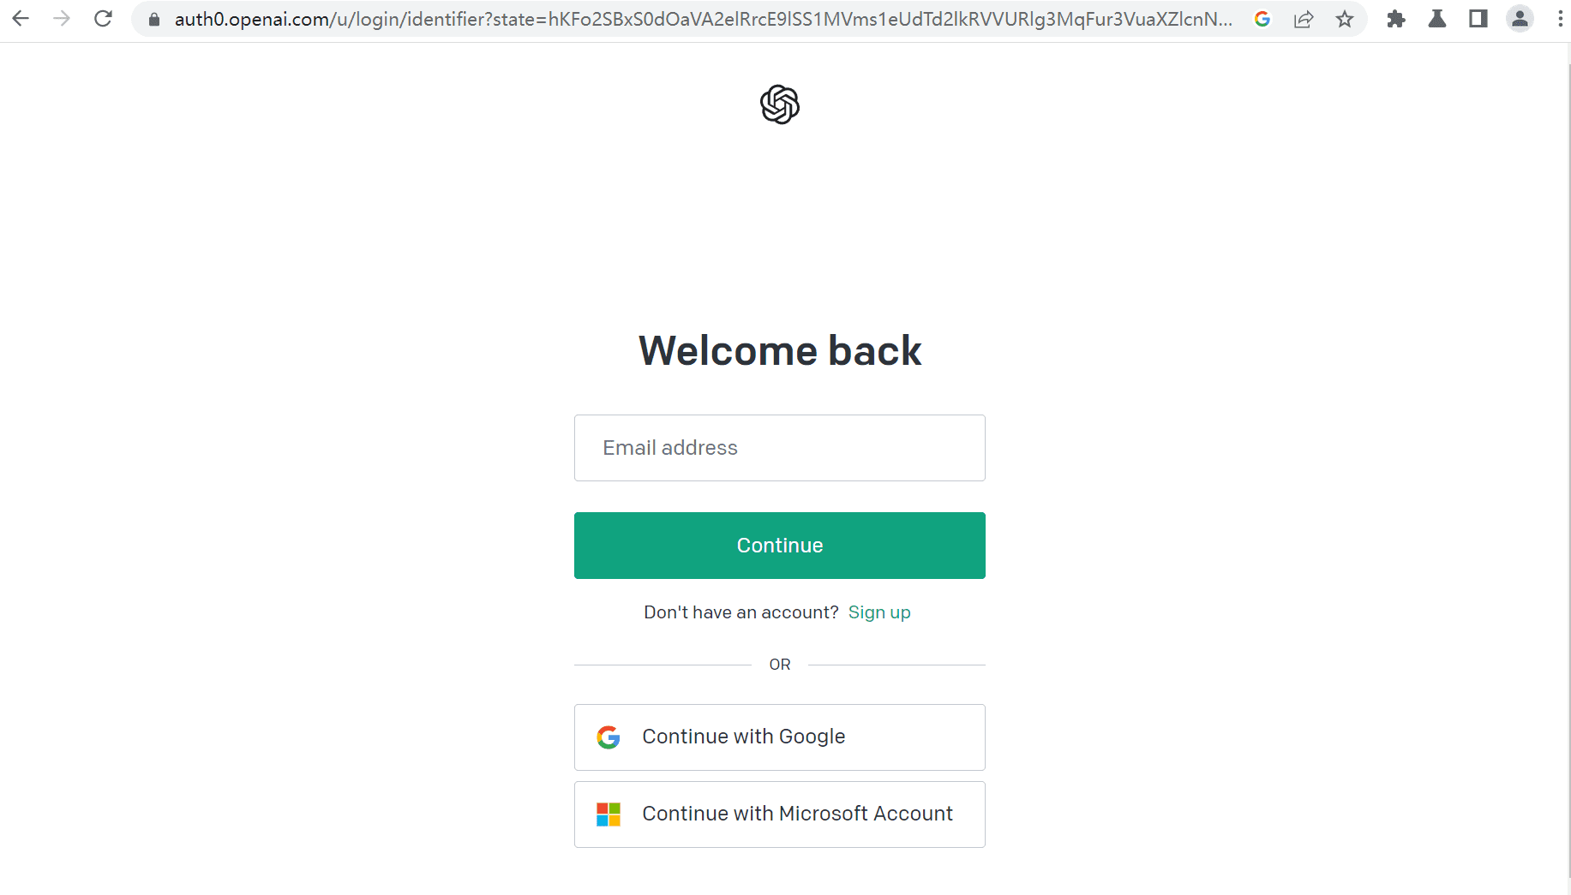The height and width of the screenshot is (895, 1571).
Task: Choose Continue with Microsoft Account
Action: point(780,814)
